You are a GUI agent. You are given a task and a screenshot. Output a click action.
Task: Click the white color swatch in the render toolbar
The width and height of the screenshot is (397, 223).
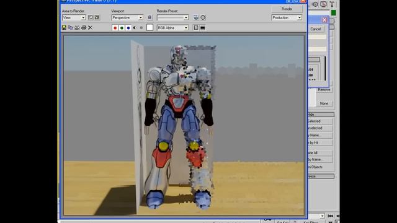tap(149, 27)
